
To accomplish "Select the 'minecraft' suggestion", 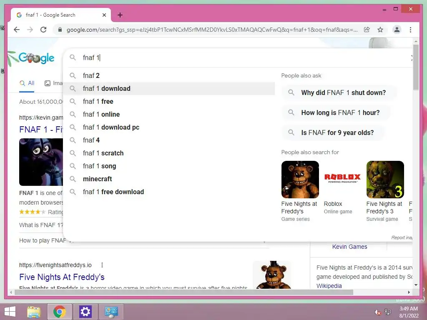I will coord(169,179).
